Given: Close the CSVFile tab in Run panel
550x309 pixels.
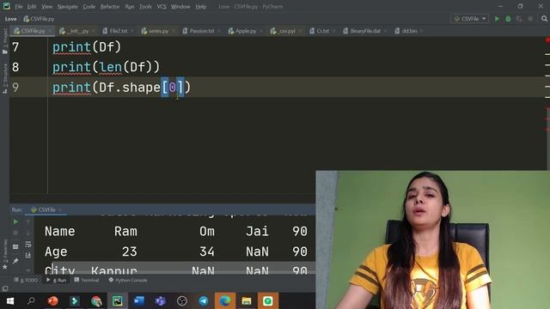Looking at the screenshot, I should 60,209.
